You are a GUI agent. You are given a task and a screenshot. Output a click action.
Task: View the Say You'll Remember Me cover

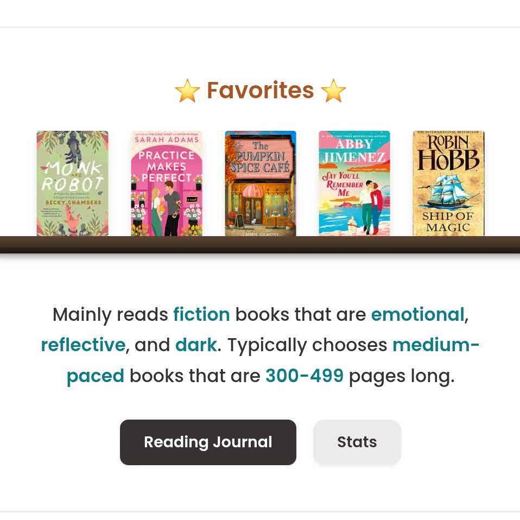(354, 183)
